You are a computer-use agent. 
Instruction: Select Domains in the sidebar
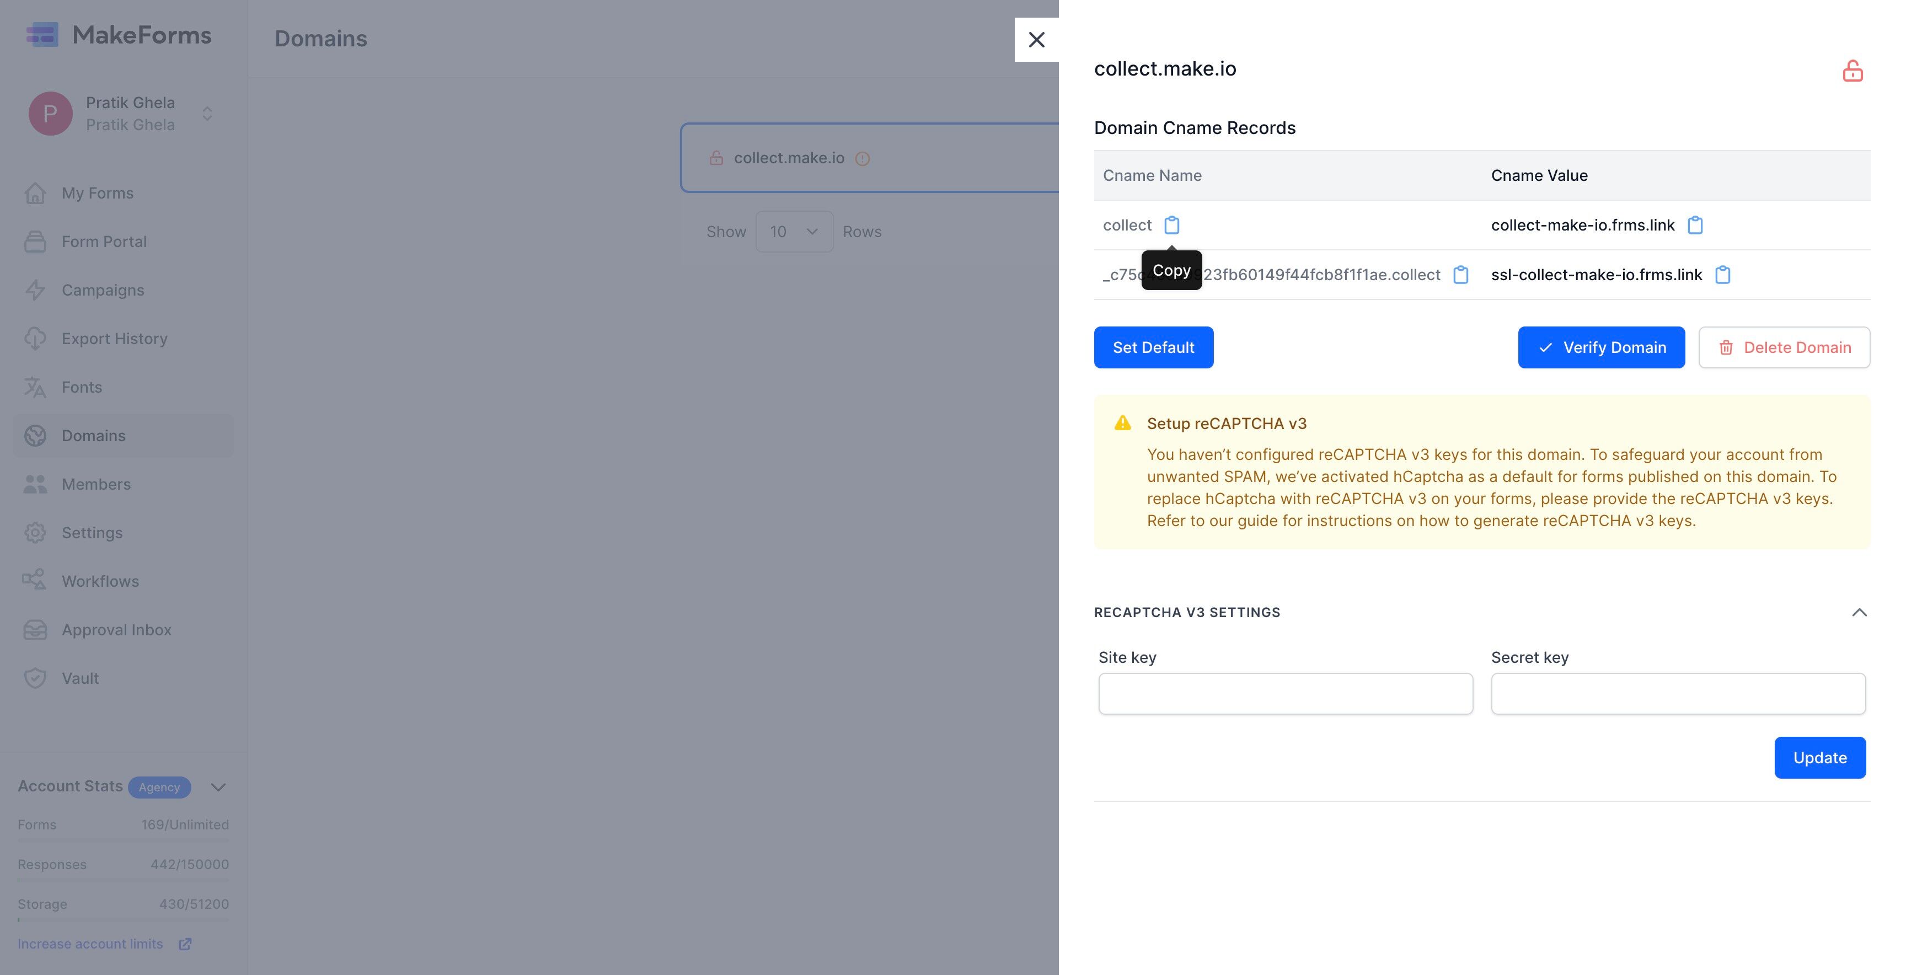click(x=124, y=436)
